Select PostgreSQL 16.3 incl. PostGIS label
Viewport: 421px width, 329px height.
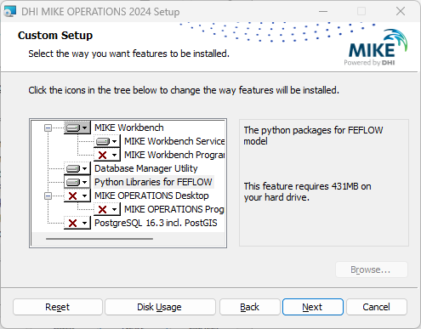coord(156,223)
